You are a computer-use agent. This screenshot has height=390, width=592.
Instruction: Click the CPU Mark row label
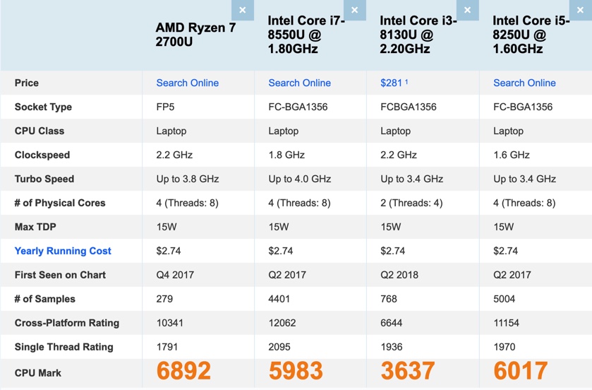[x=38, y=372]
